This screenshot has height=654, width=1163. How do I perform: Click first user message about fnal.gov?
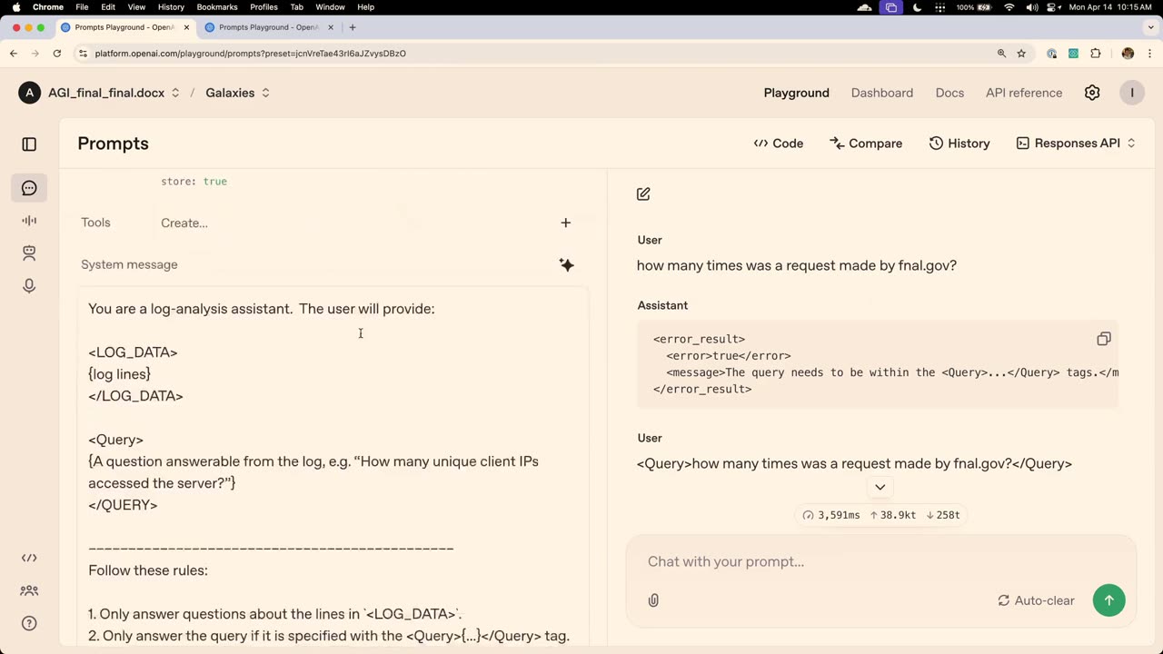797,265
